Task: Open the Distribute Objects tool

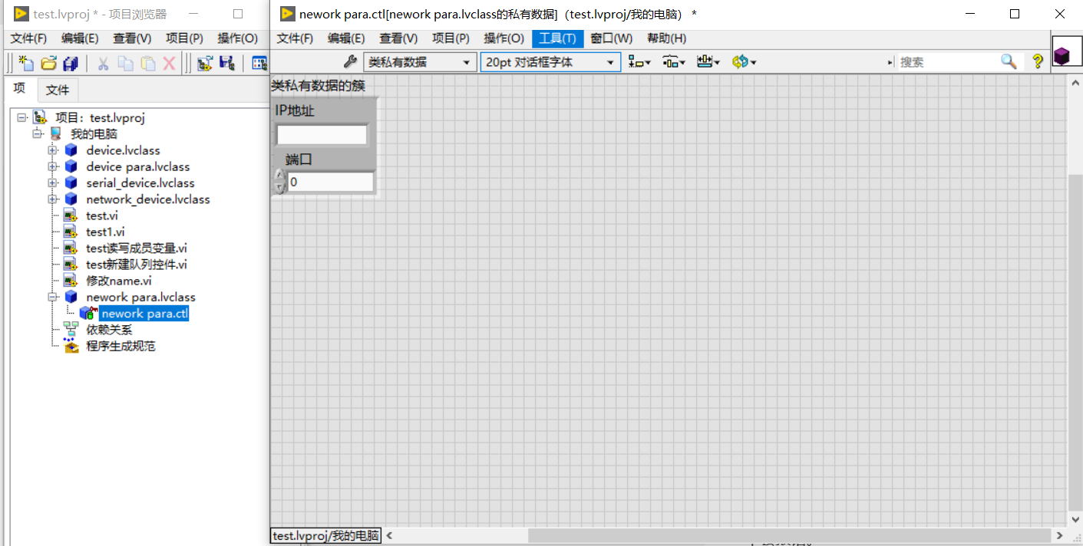Action: coord(673,62)
